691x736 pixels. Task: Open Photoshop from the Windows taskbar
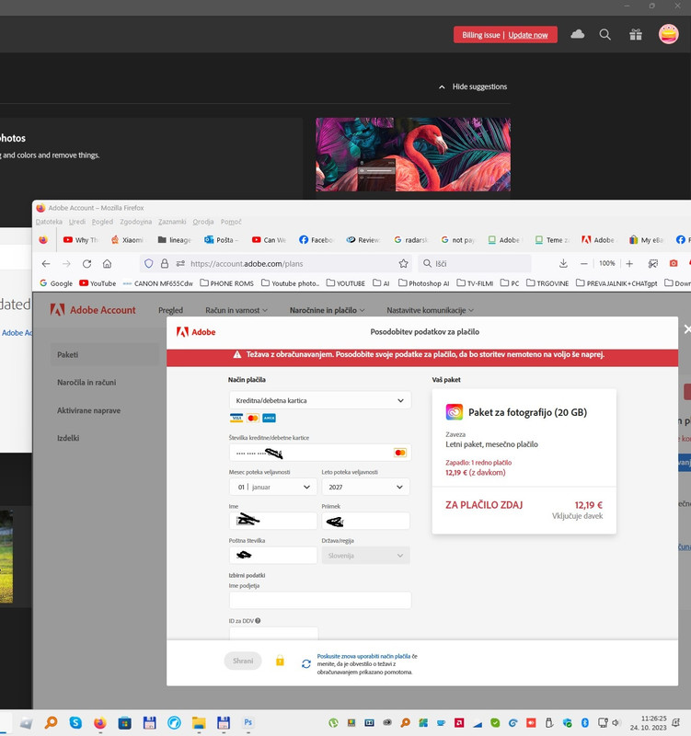(x=248, y=722)
